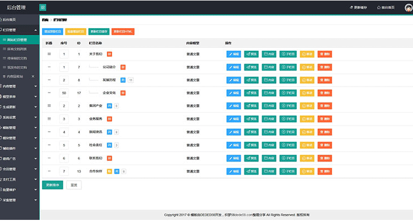Select 网站栏目管理 in the sidebar
413x221 pixels.
[20, 40]
